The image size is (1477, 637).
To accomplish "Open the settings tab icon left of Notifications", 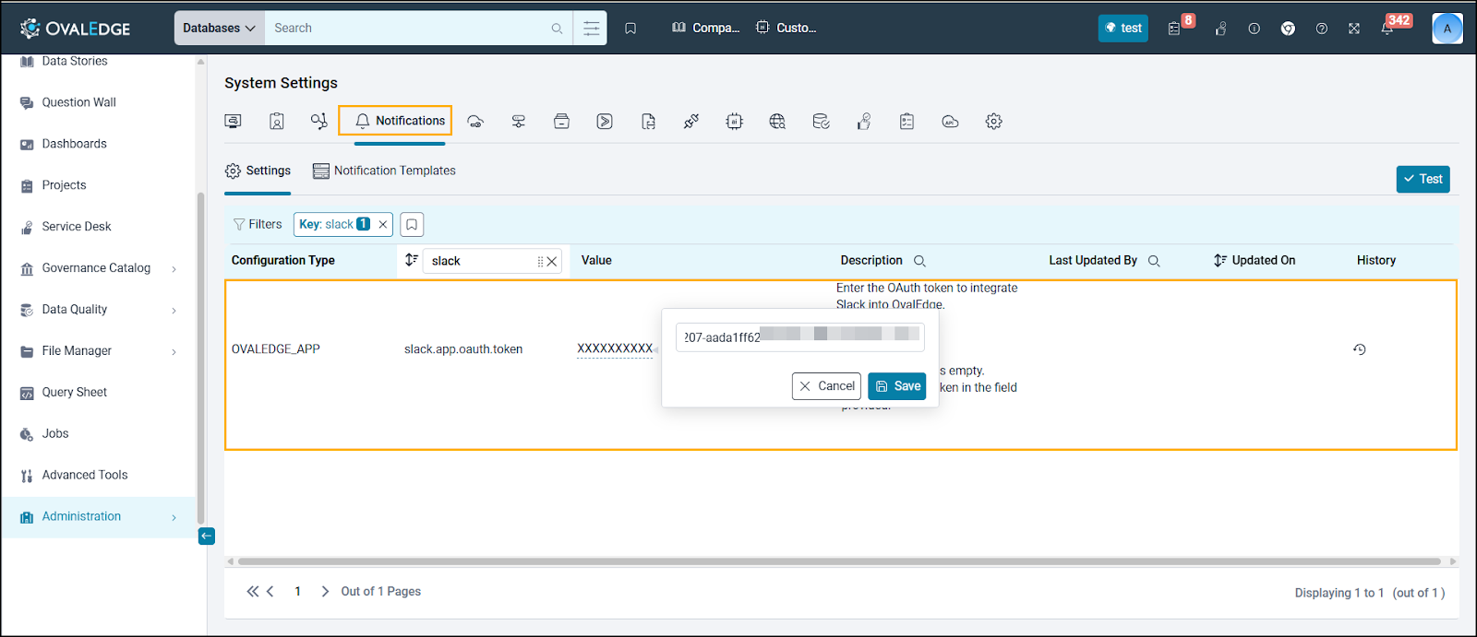I will (x=319, y=122).
